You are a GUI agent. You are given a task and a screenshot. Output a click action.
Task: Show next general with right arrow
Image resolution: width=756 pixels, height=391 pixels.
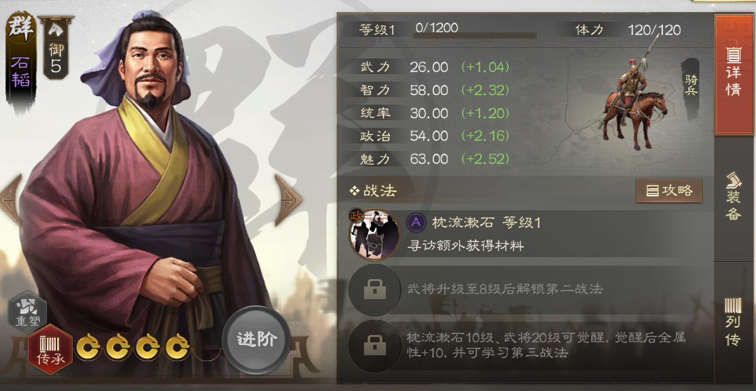[x=288, y=200]
